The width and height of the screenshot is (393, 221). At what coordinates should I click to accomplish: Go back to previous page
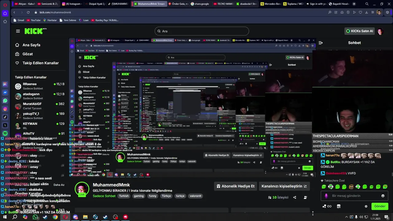point(14,12)
